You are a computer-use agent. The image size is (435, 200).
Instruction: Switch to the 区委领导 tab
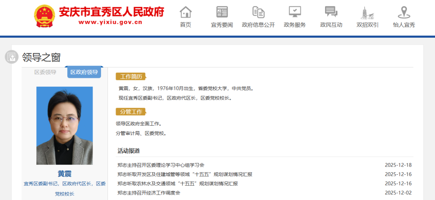coord(45,72)
